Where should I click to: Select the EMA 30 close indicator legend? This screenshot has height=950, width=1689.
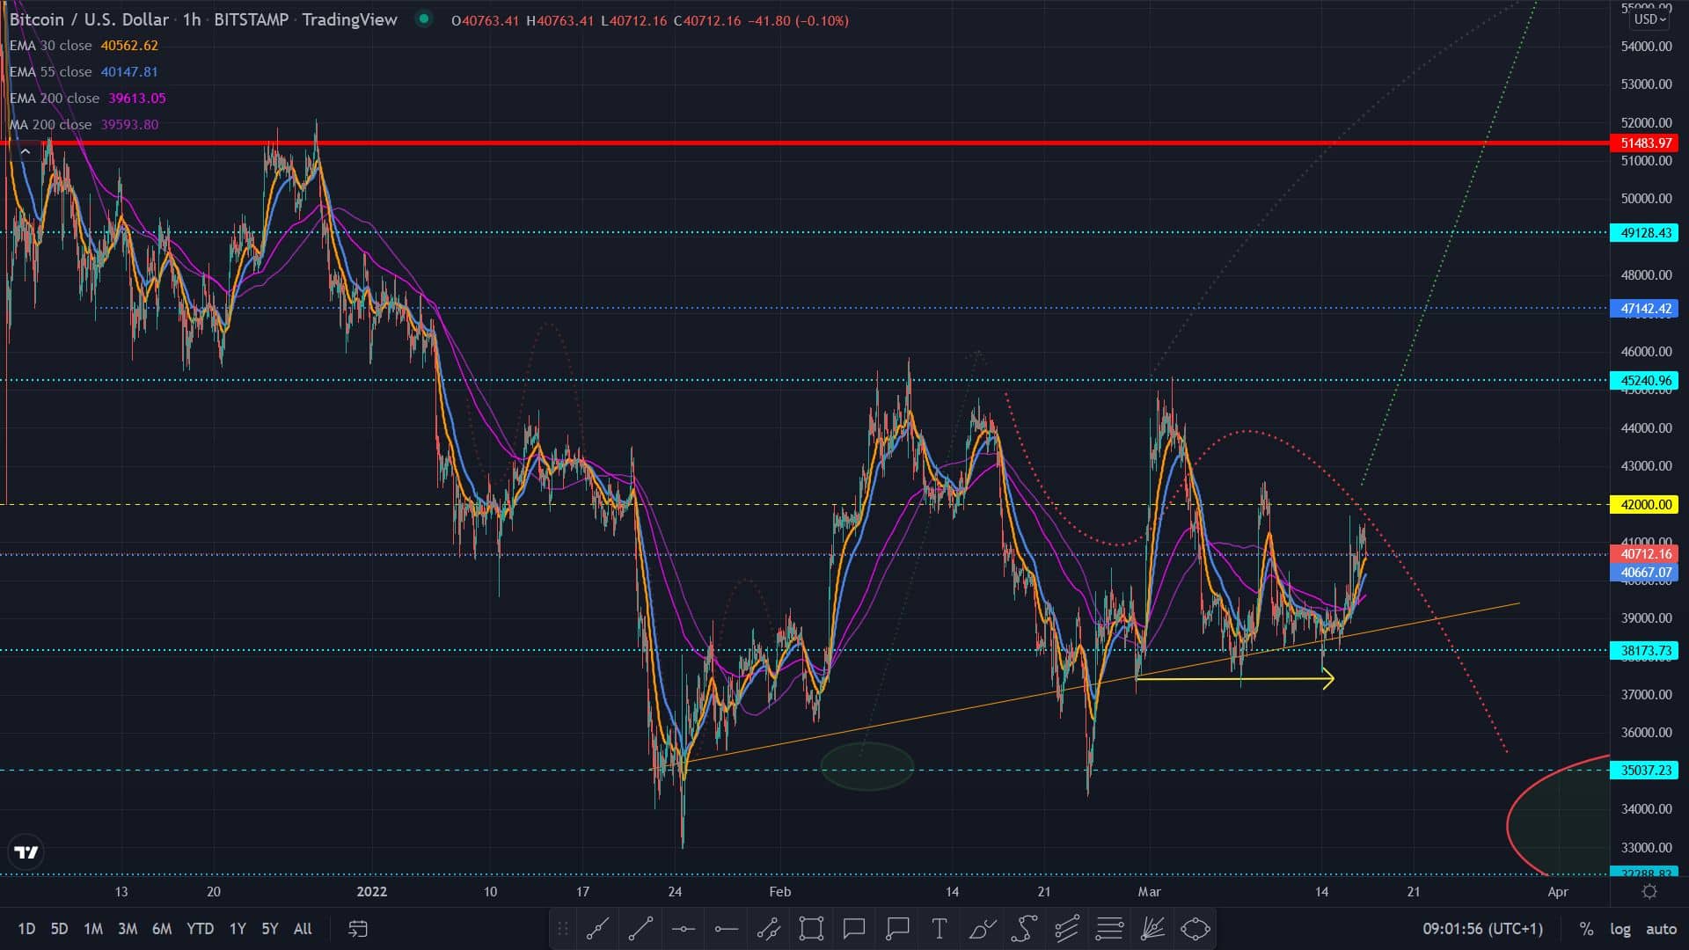tap(84, 46)
